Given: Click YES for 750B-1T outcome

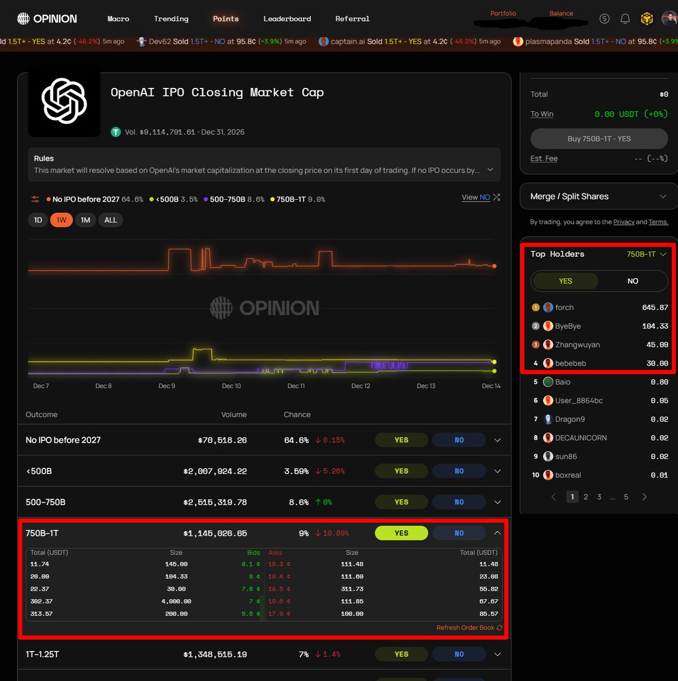Looking at the screenshot, I should (401, 533).
